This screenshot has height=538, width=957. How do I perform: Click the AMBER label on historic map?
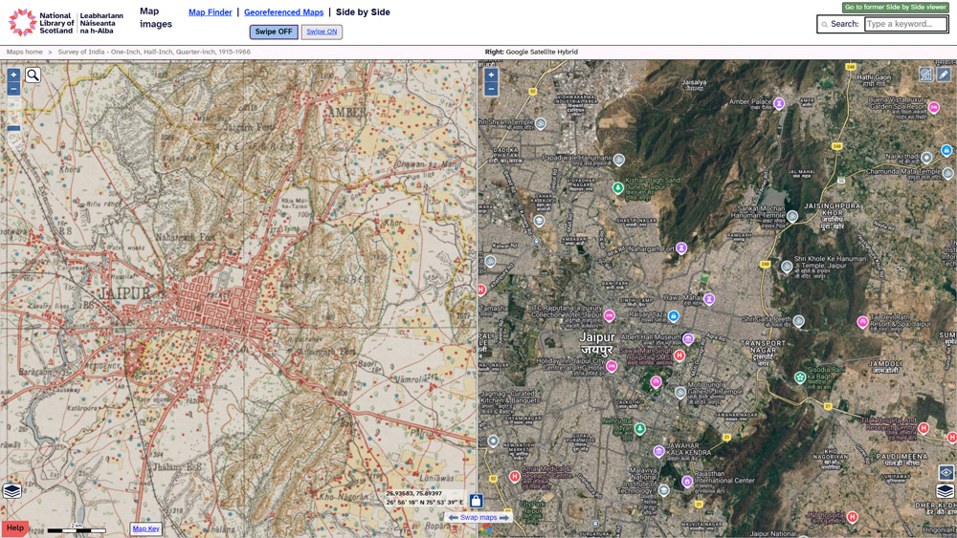[x=347, y=112]
